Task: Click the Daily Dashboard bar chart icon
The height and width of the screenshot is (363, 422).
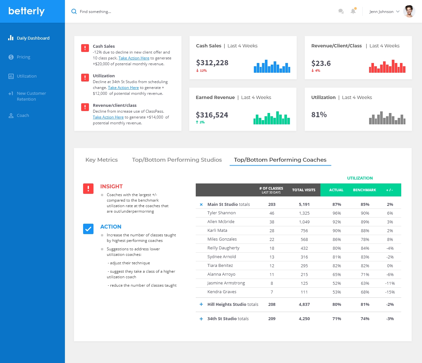Action: tap(11, 38)
